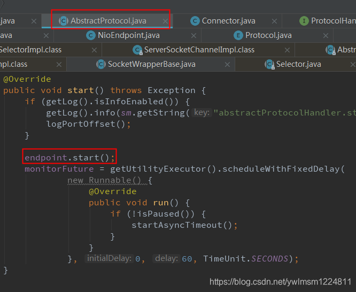Click the TimeUnit.SECONDS constant
Screen dimensions: 356x292
[x=245, y=259]
